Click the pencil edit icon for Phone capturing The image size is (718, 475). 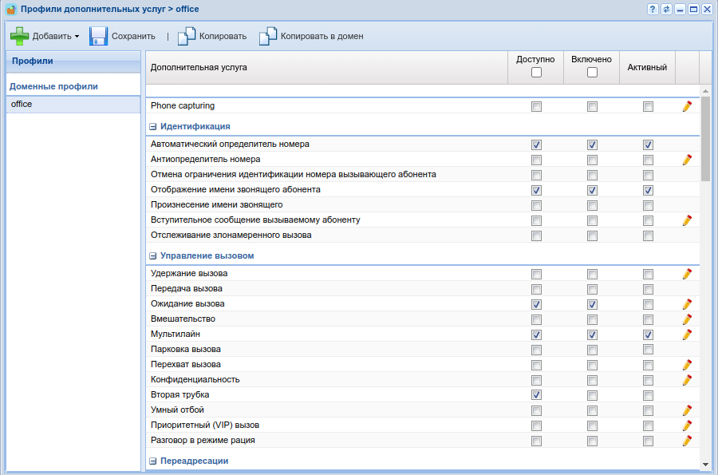click(x=687, y=106)
